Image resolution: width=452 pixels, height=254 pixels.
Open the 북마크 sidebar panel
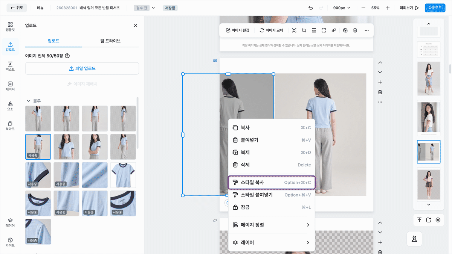10,126
